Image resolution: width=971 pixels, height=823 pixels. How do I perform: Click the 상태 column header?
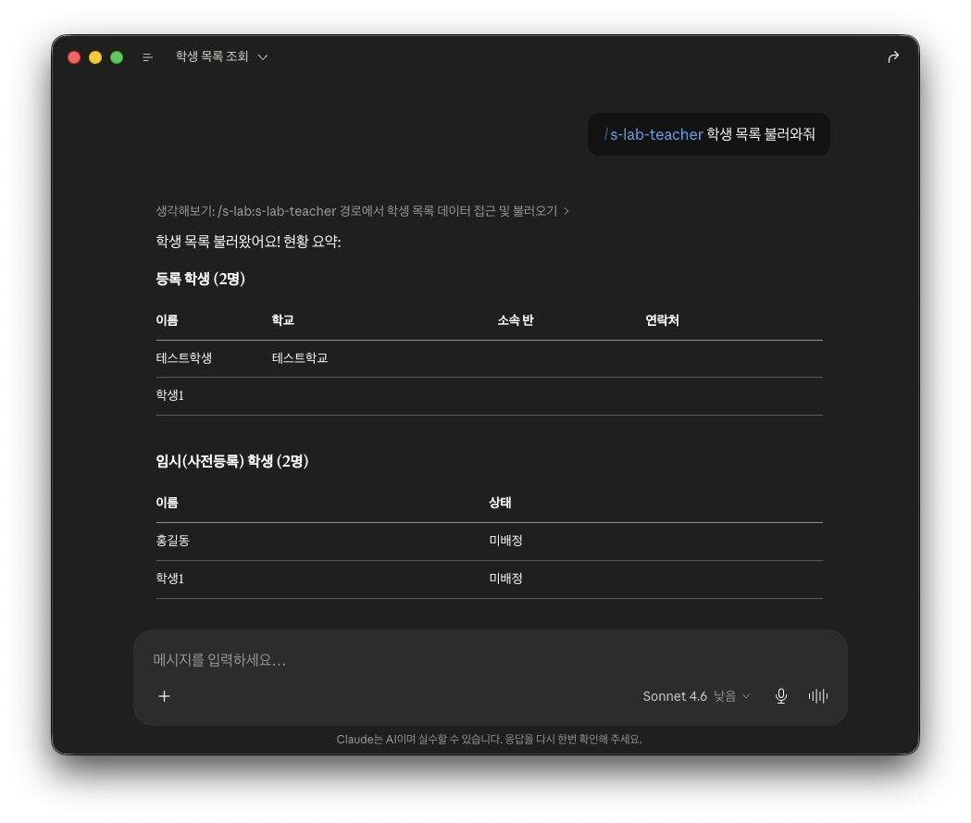point(500,503)
